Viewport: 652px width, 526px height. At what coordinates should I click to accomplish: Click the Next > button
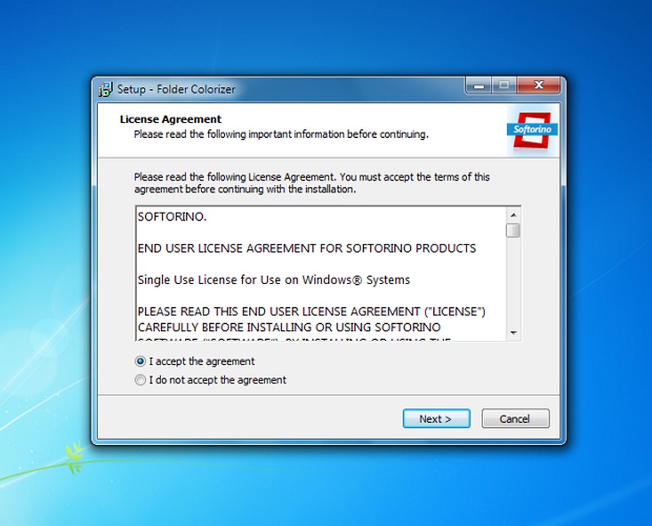click(x=436, y=418)
